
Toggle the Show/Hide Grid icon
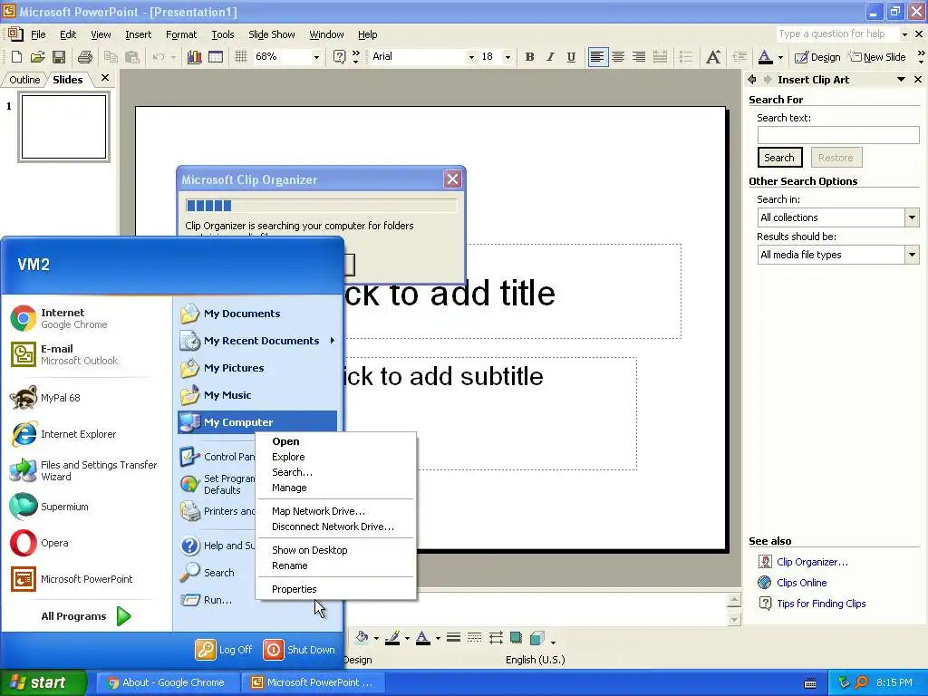[240, 57]
